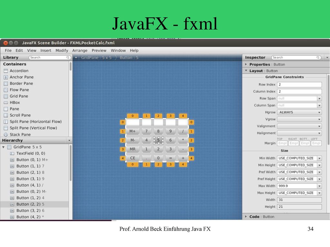This screenshot has width=330, height=247.
Task: Click the GridPane 5 x 5 hierarchy icon
Action: [x=9, y=147]
